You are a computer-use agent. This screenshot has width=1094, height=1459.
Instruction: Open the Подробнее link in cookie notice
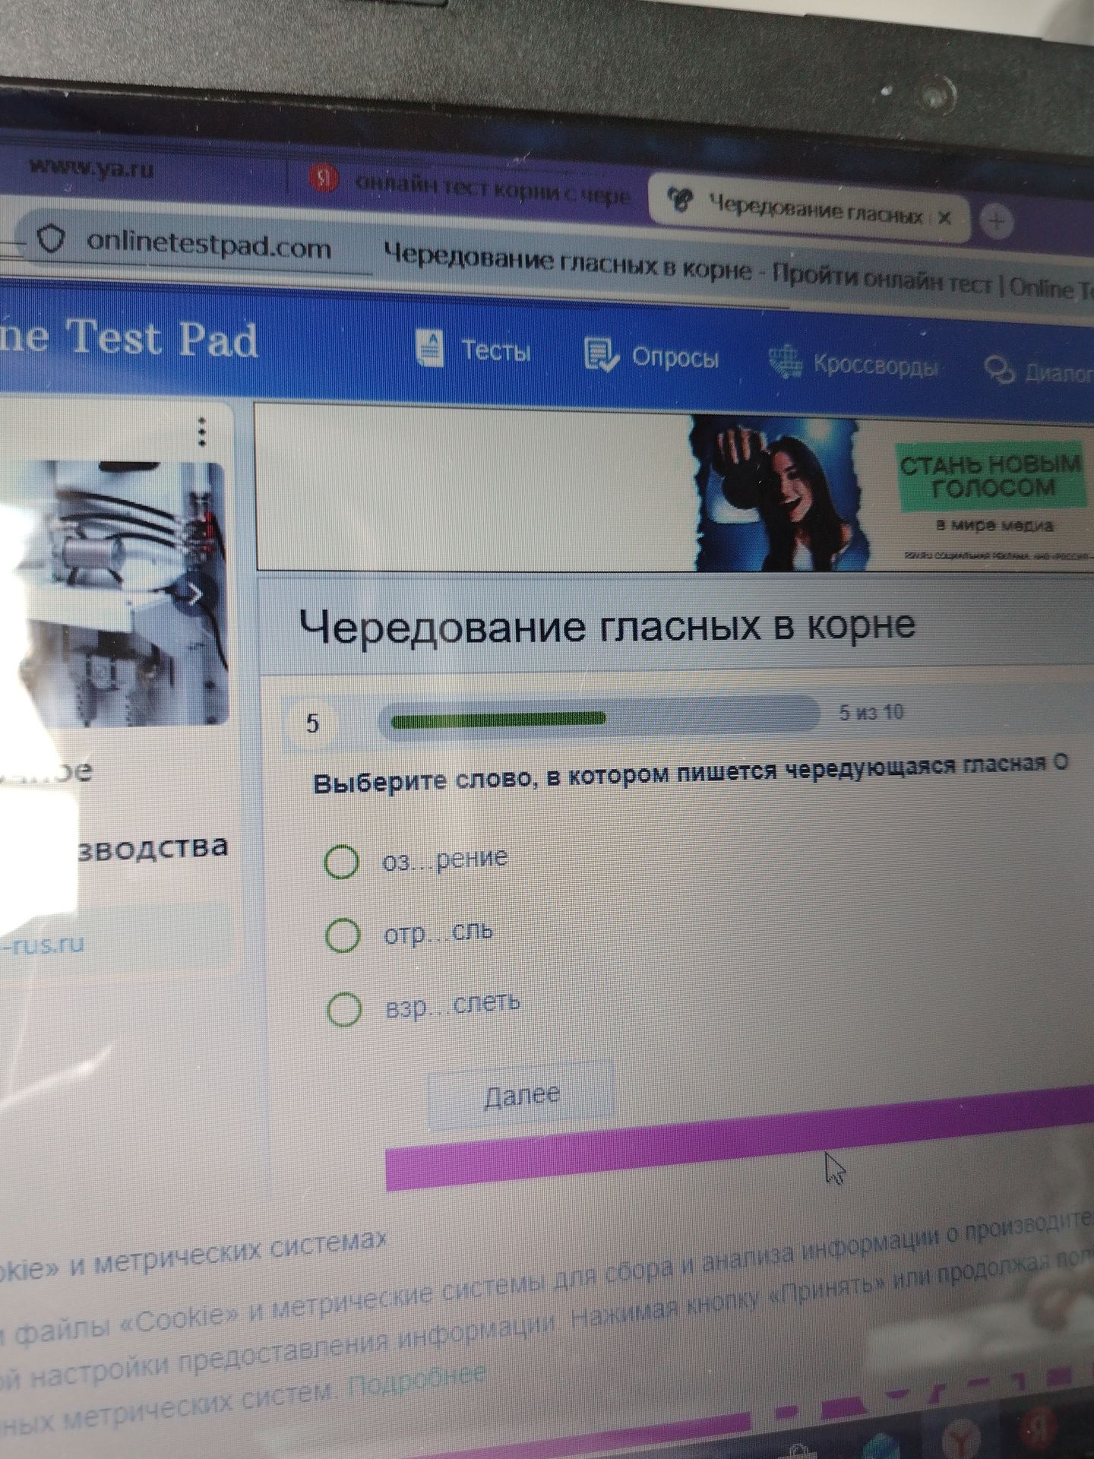coord(417,1378)
